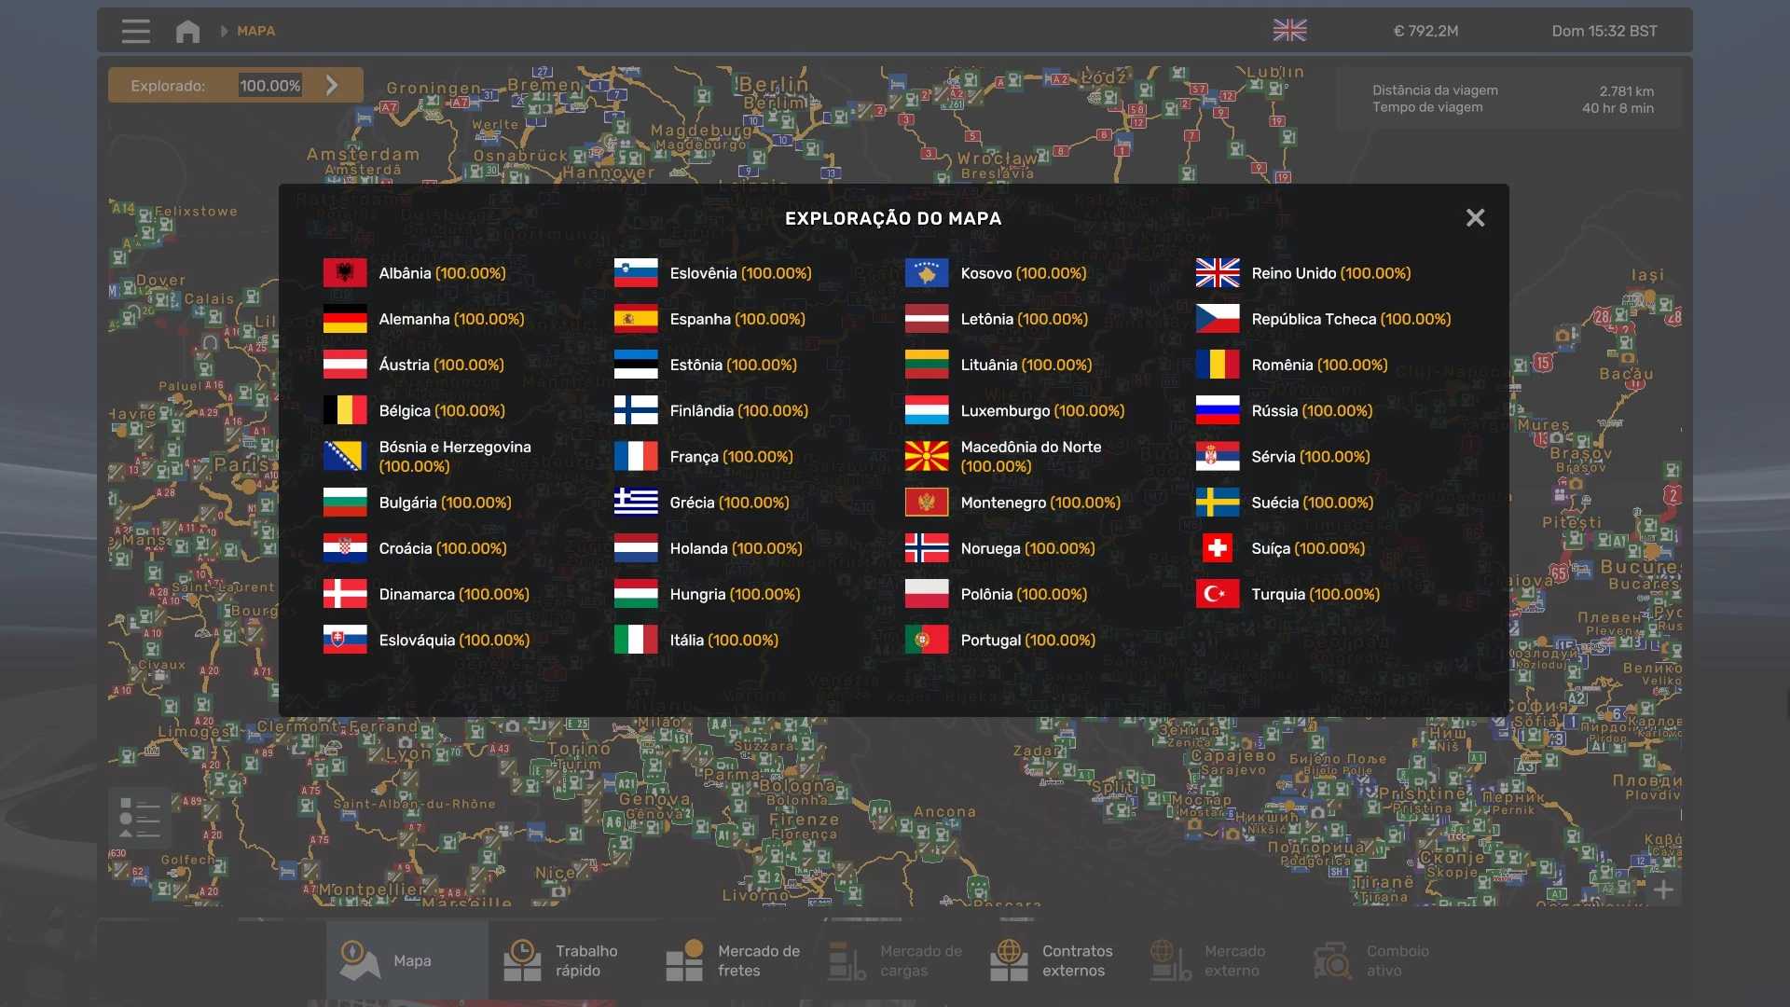Image resolution: width=1790 pixels, height=1007 pixels.
Task: Click the Comboio ativo icon
Action: point(1333,960)
